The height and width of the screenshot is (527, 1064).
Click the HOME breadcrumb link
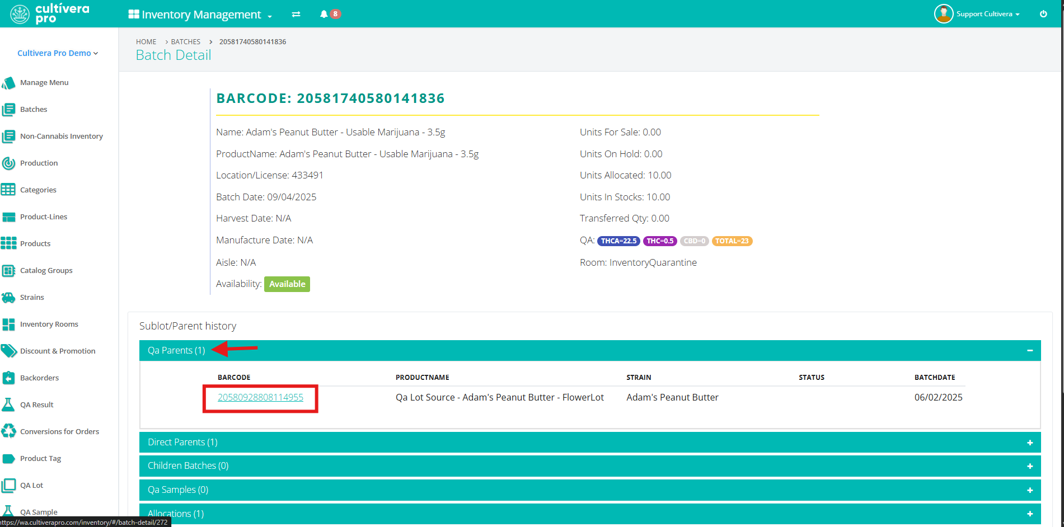point(146,42)
